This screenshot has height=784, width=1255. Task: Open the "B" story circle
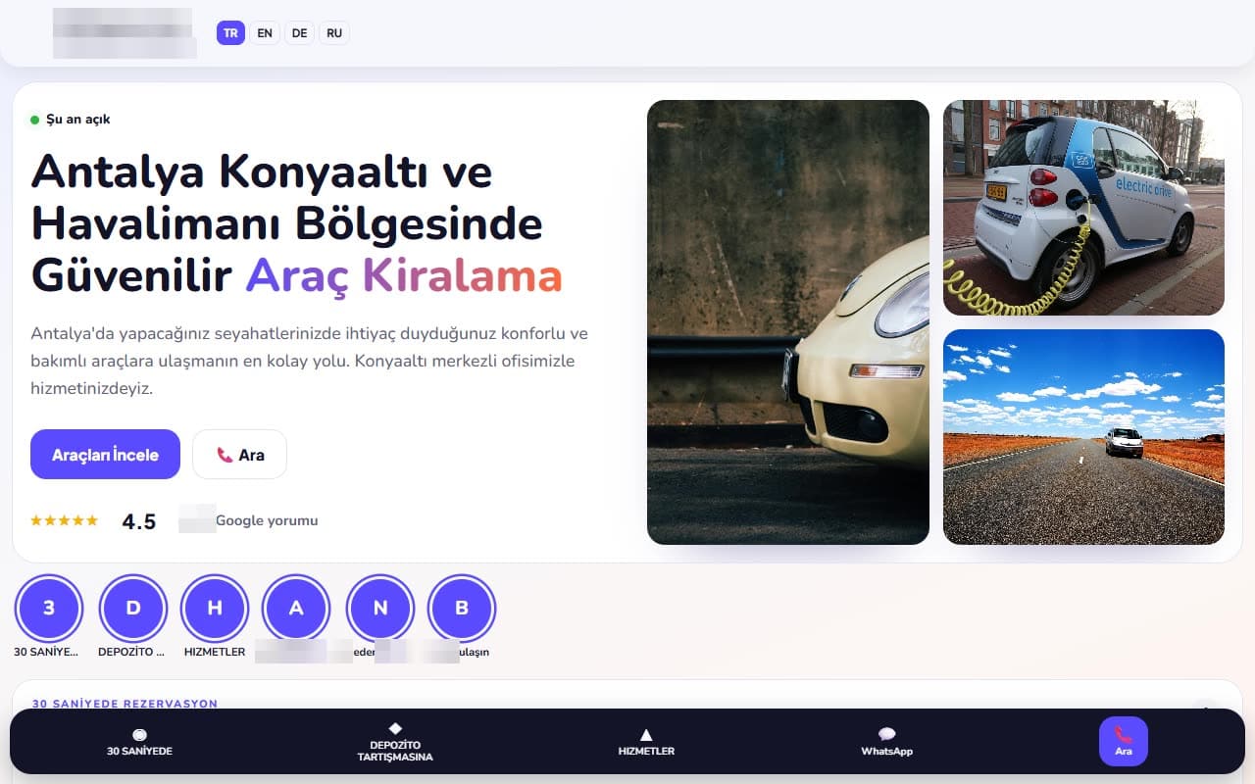pos(462,608)
